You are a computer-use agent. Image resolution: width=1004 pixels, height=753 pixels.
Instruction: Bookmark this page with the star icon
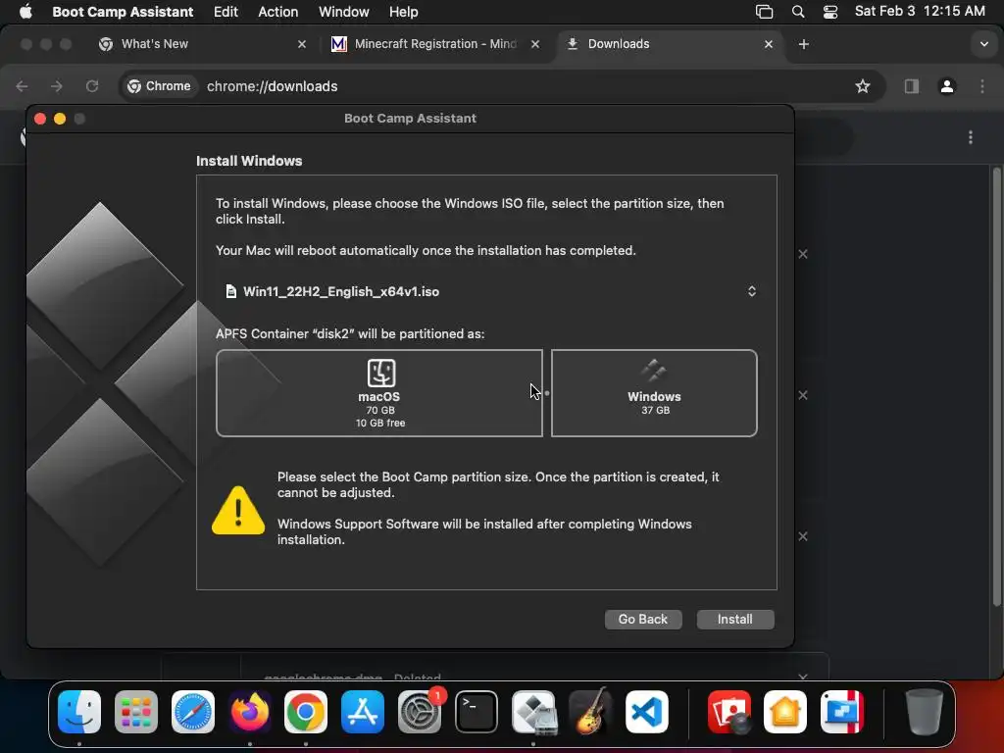point(863,86)
